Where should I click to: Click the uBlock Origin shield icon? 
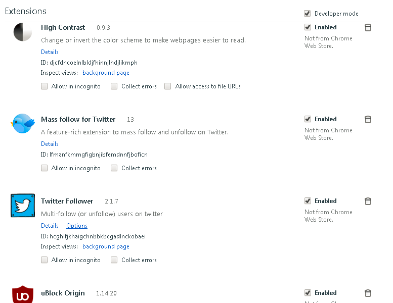pyautogui.click(x=23, y=294)
